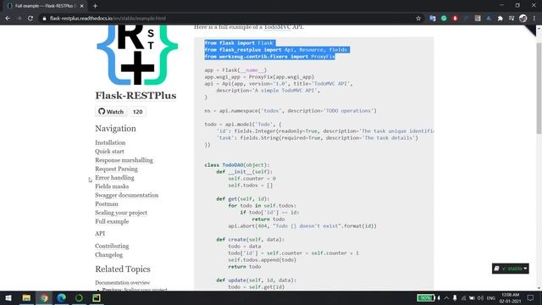Switch ENG input language

(491, 297)
